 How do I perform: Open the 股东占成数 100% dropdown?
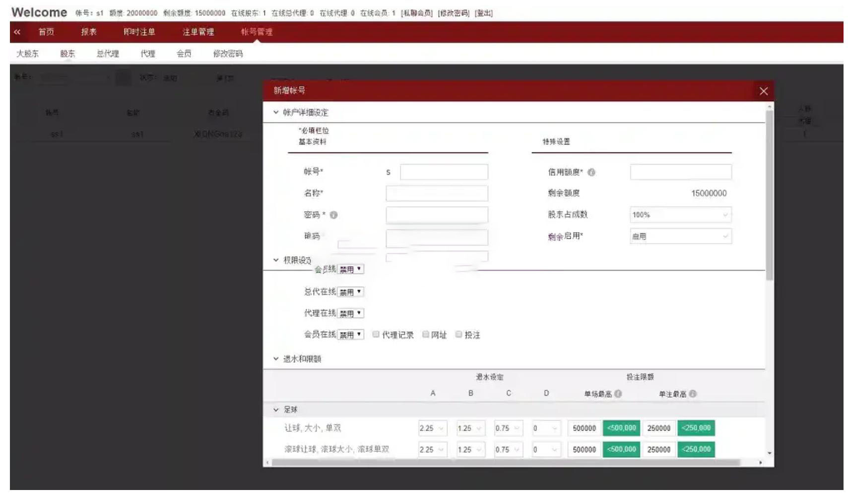pyautogui.click(x=680, y=215)
